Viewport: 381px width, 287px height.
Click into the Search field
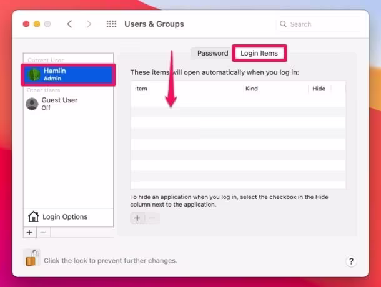[319, 24]
